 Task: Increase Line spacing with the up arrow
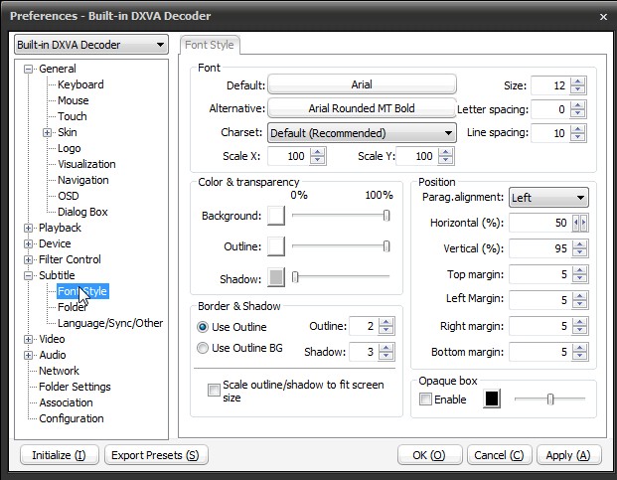pos(577,129)
